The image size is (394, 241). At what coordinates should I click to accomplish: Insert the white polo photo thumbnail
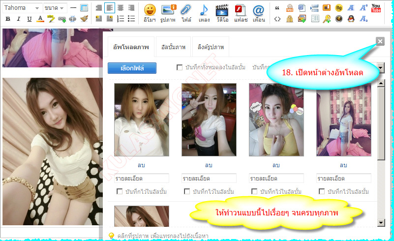(142, 120)
